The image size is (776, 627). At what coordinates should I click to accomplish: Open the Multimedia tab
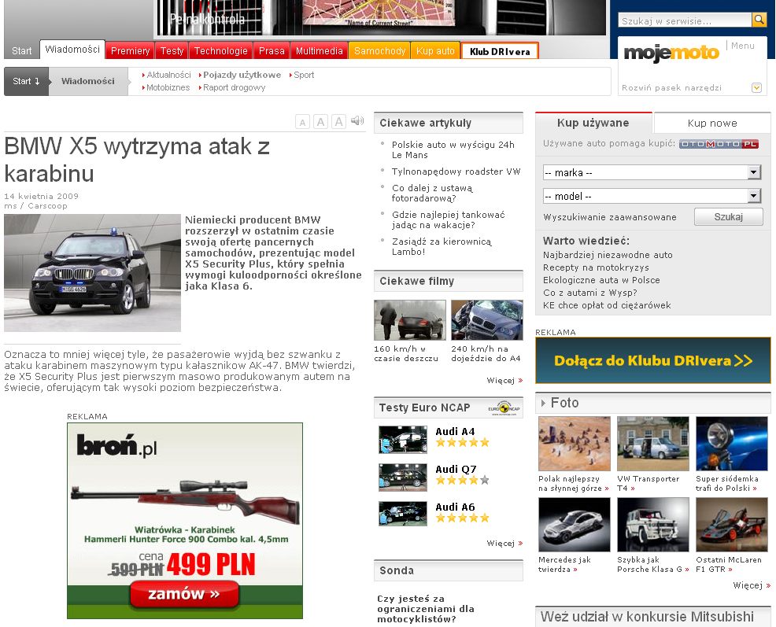pos(320,50)
